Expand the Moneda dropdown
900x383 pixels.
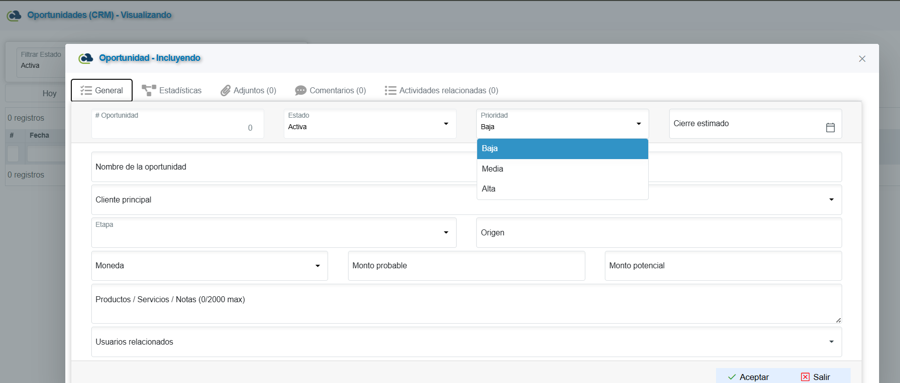(317, 266)
